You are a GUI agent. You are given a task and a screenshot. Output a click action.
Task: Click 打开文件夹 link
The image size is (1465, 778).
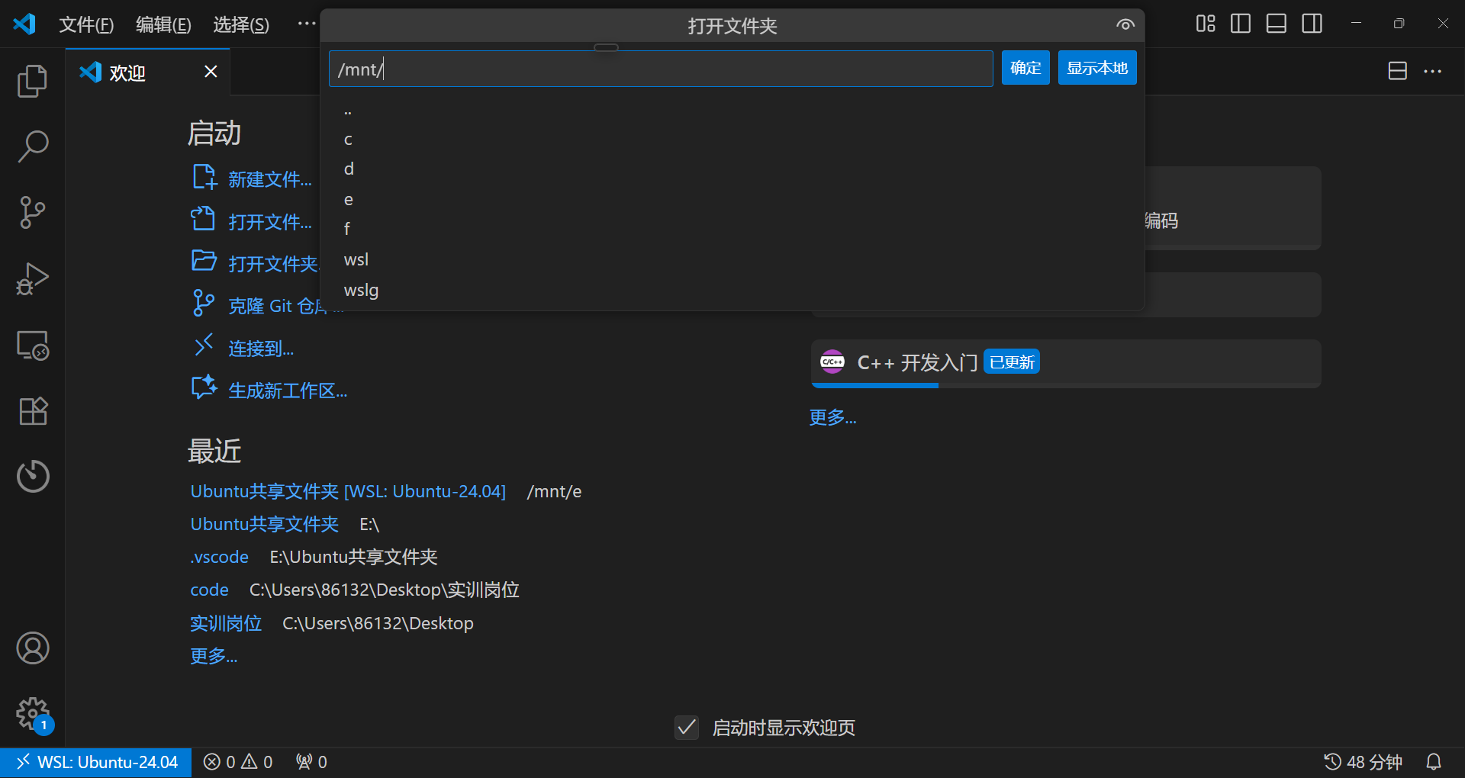pyautogui.click(x=273, y=264)
